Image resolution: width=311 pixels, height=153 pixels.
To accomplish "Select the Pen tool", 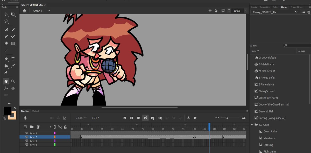I will tap(6, 59).
